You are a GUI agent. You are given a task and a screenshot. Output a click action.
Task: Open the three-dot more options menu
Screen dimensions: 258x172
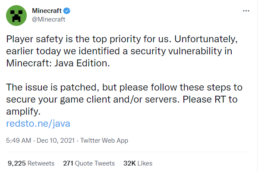coord(246,11)
